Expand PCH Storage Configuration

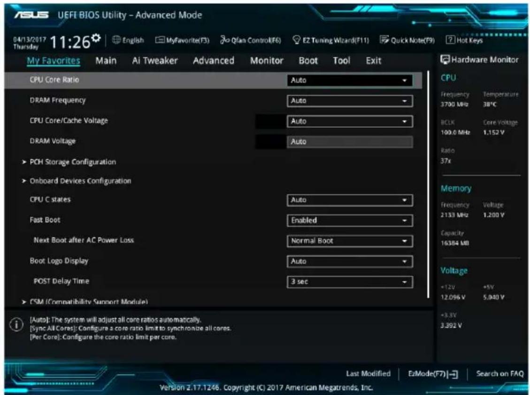click(x=73, y=162)
